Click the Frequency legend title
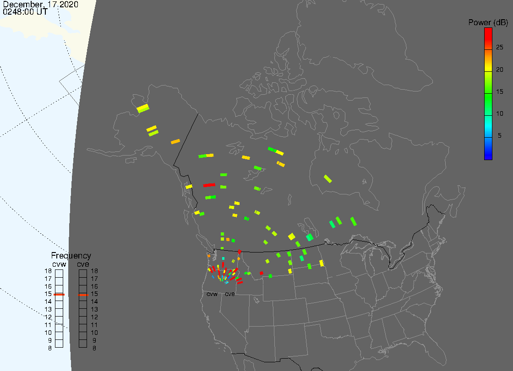The height and width of the screenshot is (371, 513). (x=71, y=256)
